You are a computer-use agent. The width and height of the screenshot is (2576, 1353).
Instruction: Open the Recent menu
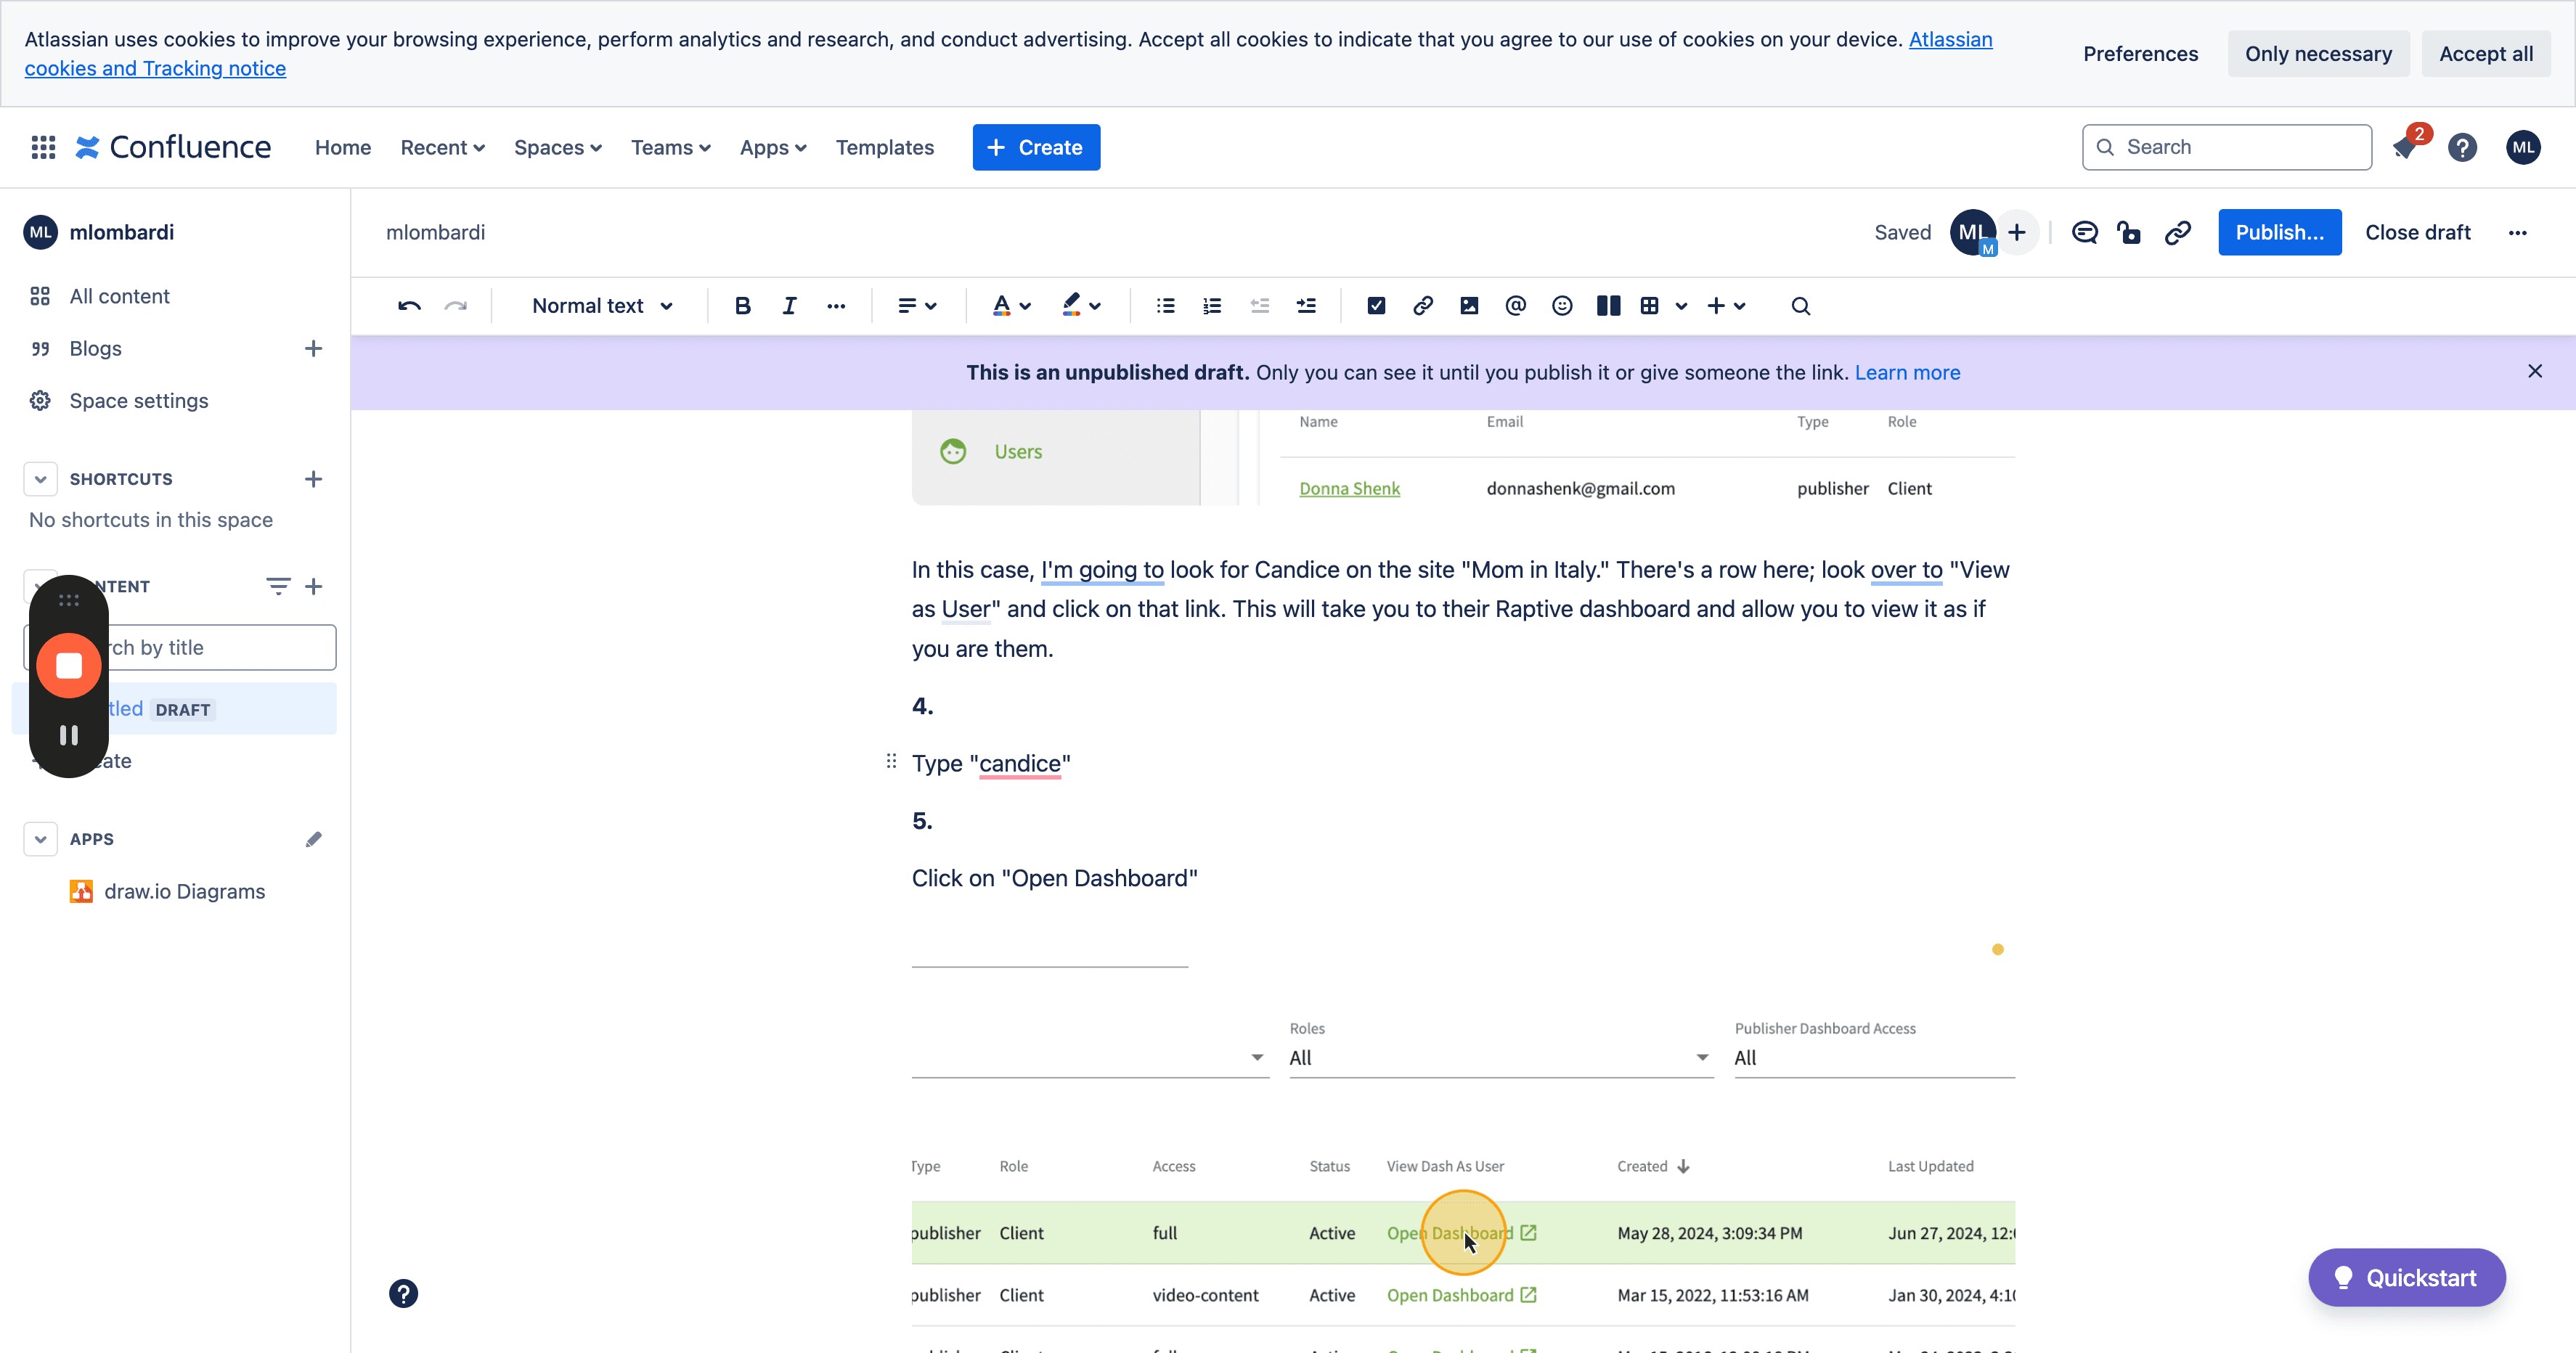click(x=442, y=148)
